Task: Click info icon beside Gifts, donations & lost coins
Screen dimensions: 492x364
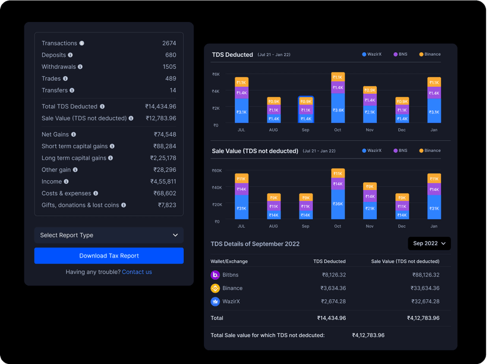Action: coord(124,205)
